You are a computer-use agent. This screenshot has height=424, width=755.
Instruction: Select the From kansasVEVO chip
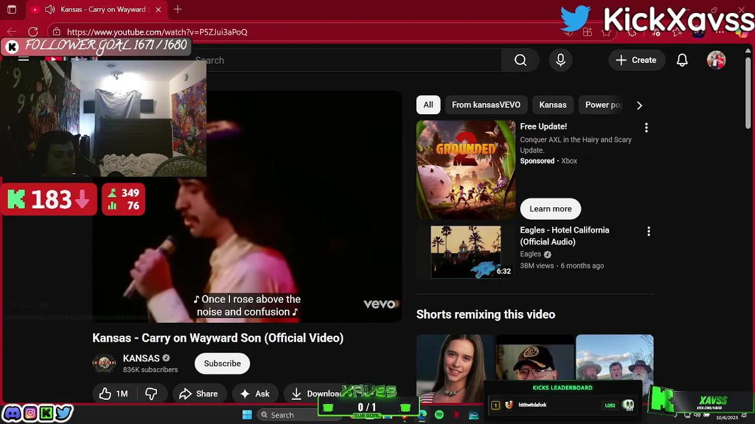click(486, 105)
